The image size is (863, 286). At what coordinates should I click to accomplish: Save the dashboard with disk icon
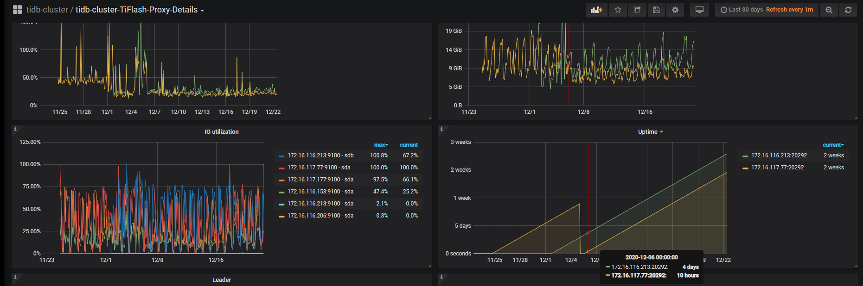(x=656, y=10)
